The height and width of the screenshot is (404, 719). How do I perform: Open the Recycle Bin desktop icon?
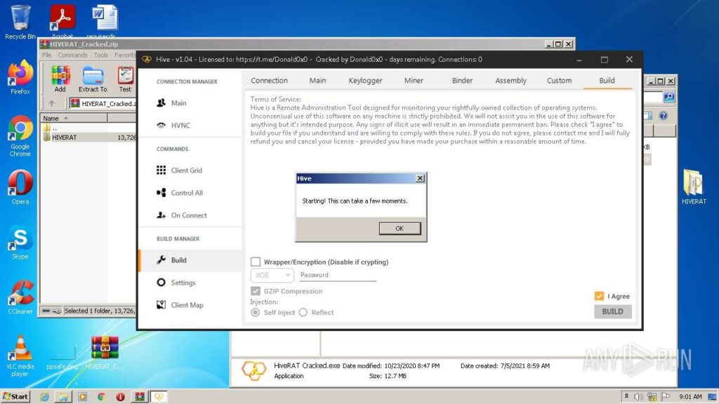[20, 22]
